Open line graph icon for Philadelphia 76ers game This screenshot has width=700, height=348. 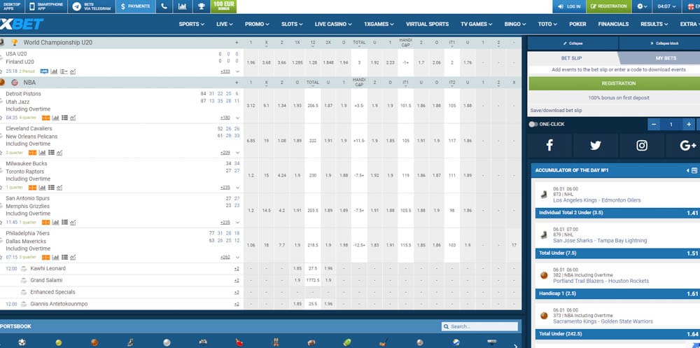click(x=73, y=257)
